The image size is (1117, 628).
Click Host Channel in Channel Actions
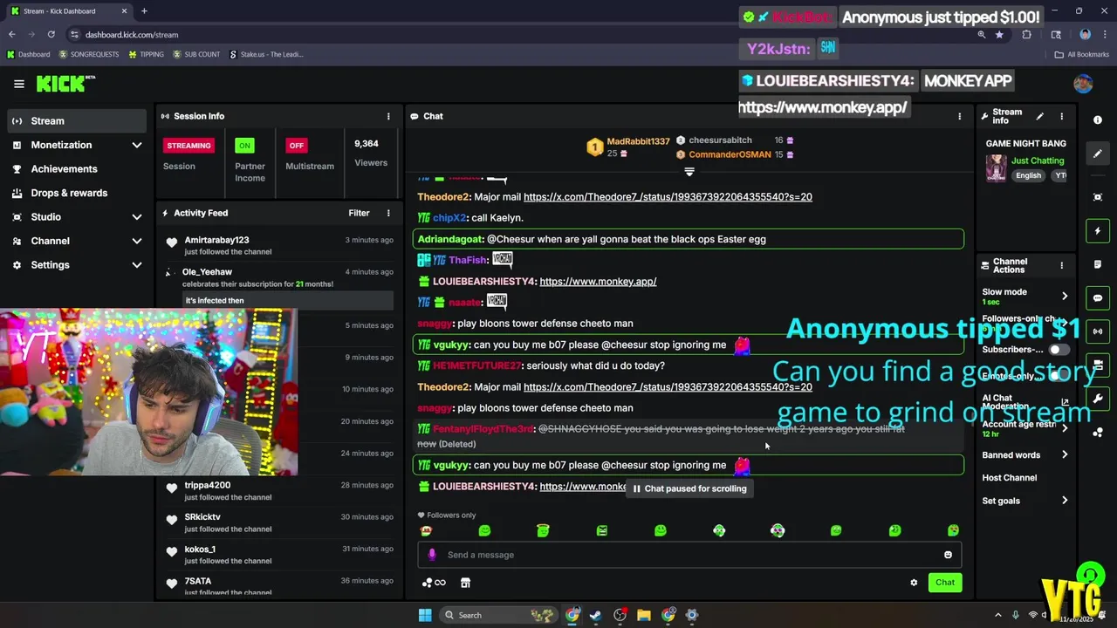tap(1009, 478)
